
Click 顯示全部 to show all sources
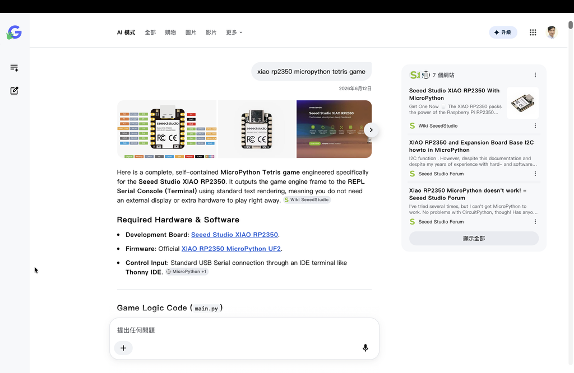click(474, 239)
